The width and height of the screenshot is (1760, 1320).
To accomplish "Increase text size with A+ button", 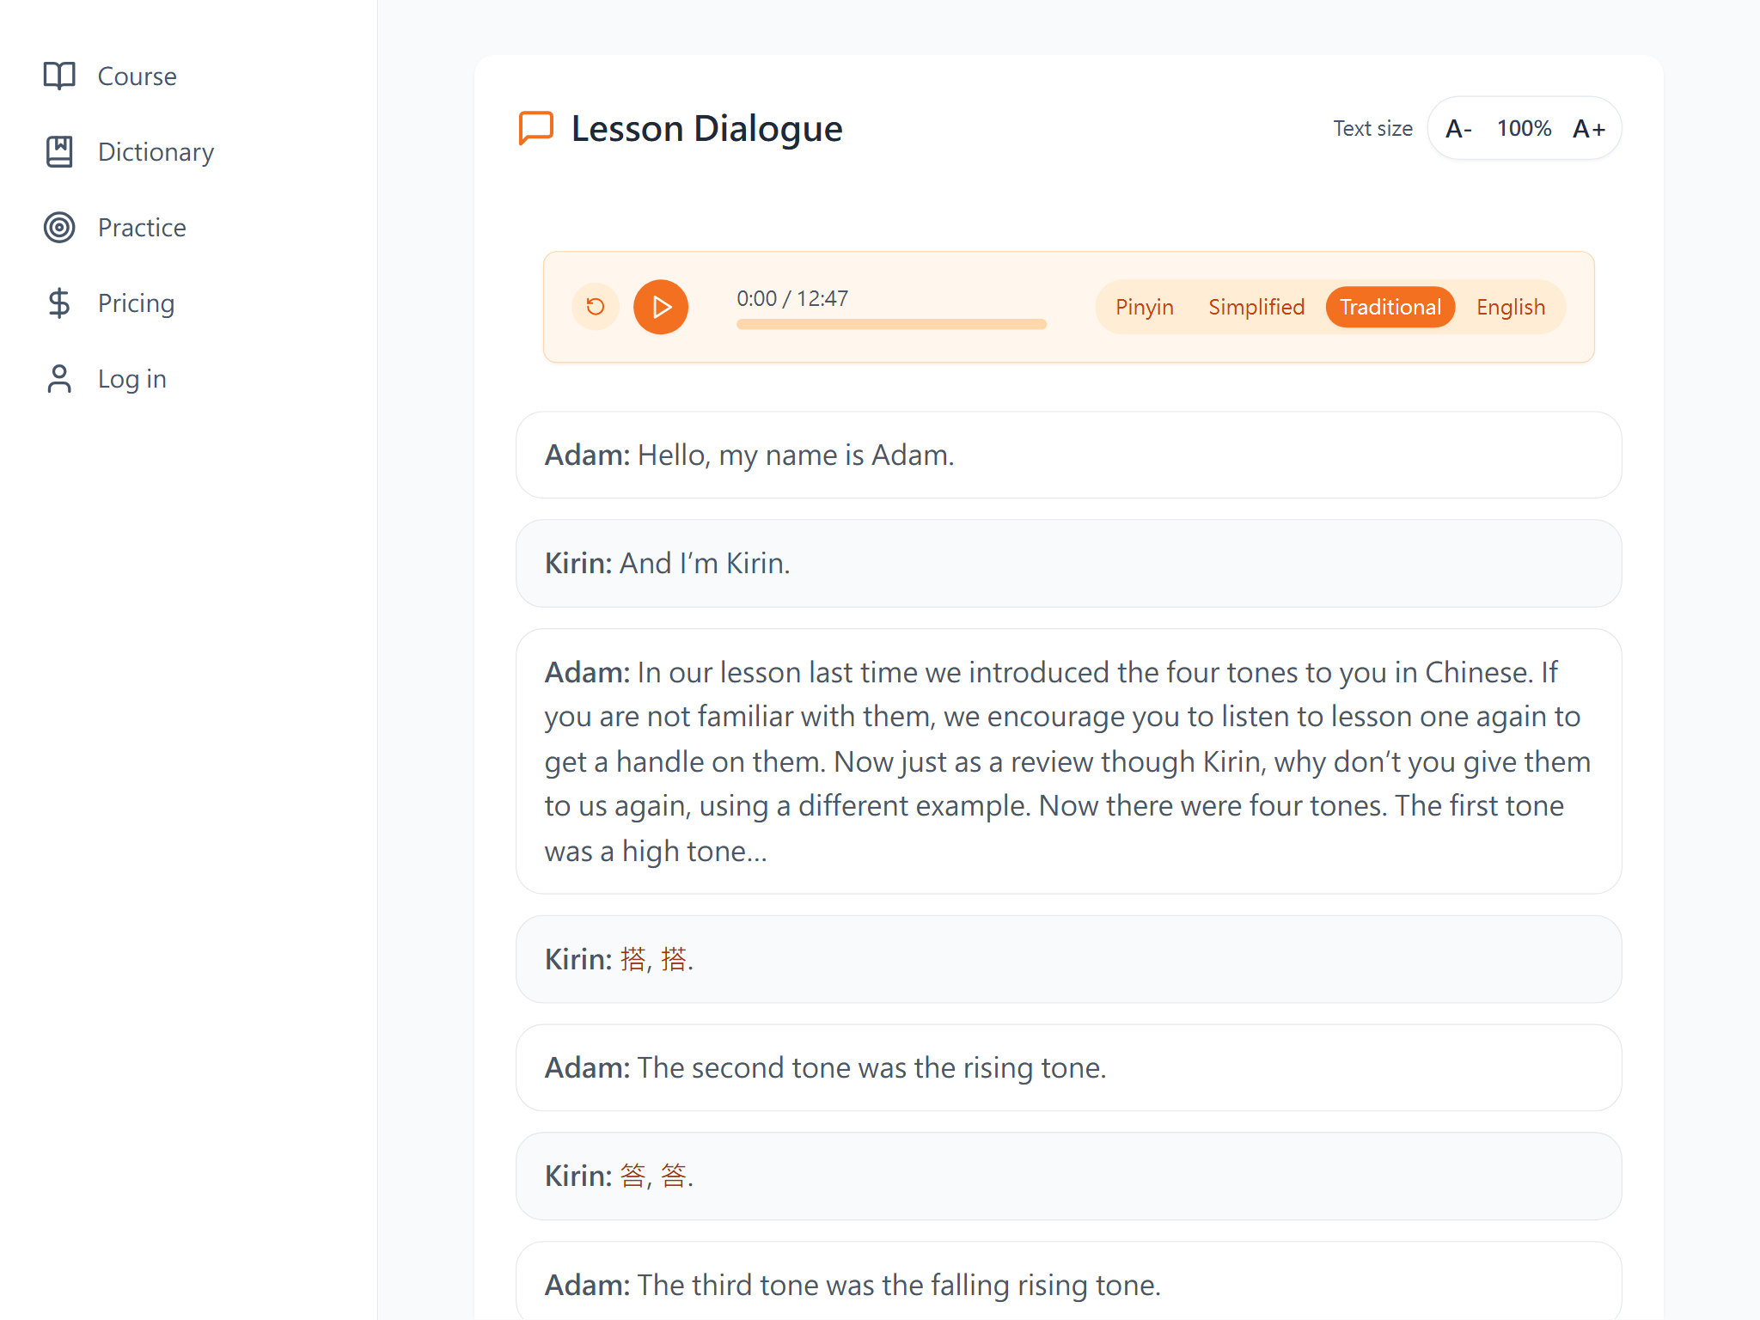I will pyautogui.click(x=1588, y=129).
